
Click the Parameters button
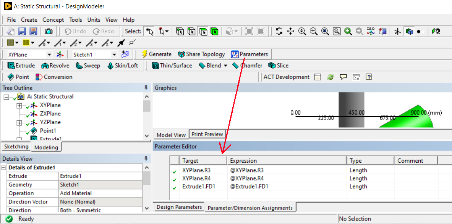pos(250,54)
